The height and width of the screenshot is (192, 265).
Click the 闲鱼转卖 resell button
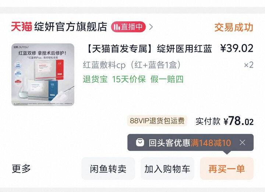[108, 169]
